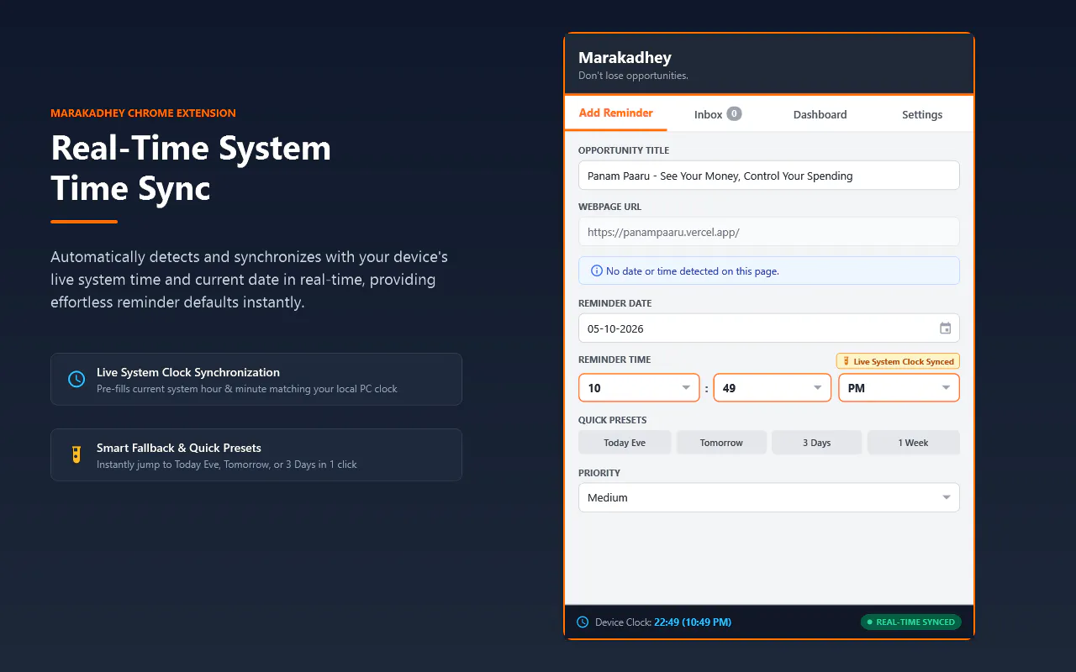Focus the Reminder Date field showing 05-10-2026

(769, 328)
